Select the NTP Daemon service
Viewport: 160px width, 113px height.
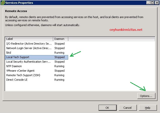[14, 66]
